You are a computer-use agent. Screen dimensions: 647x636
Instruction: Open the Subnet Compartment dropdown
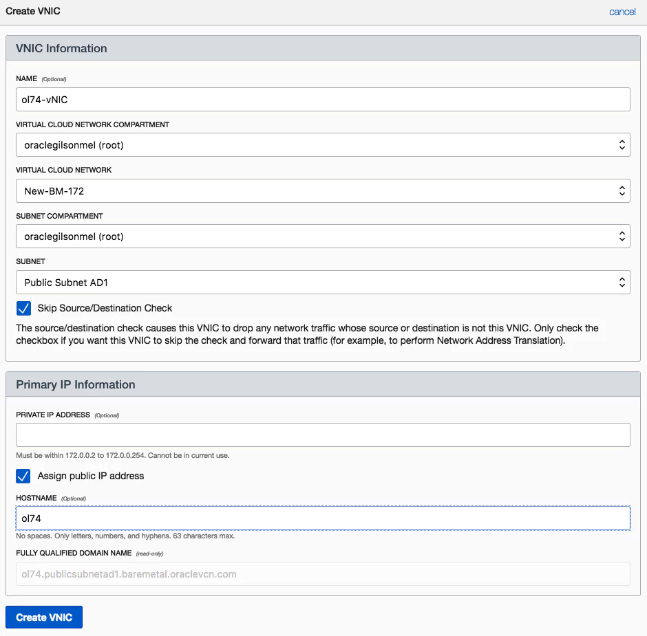tap(323, 237)
